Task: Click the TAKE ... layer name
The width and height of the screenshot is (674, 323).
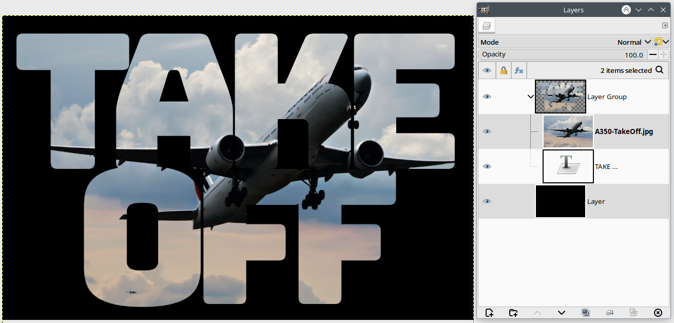Action: click(606, 166)
